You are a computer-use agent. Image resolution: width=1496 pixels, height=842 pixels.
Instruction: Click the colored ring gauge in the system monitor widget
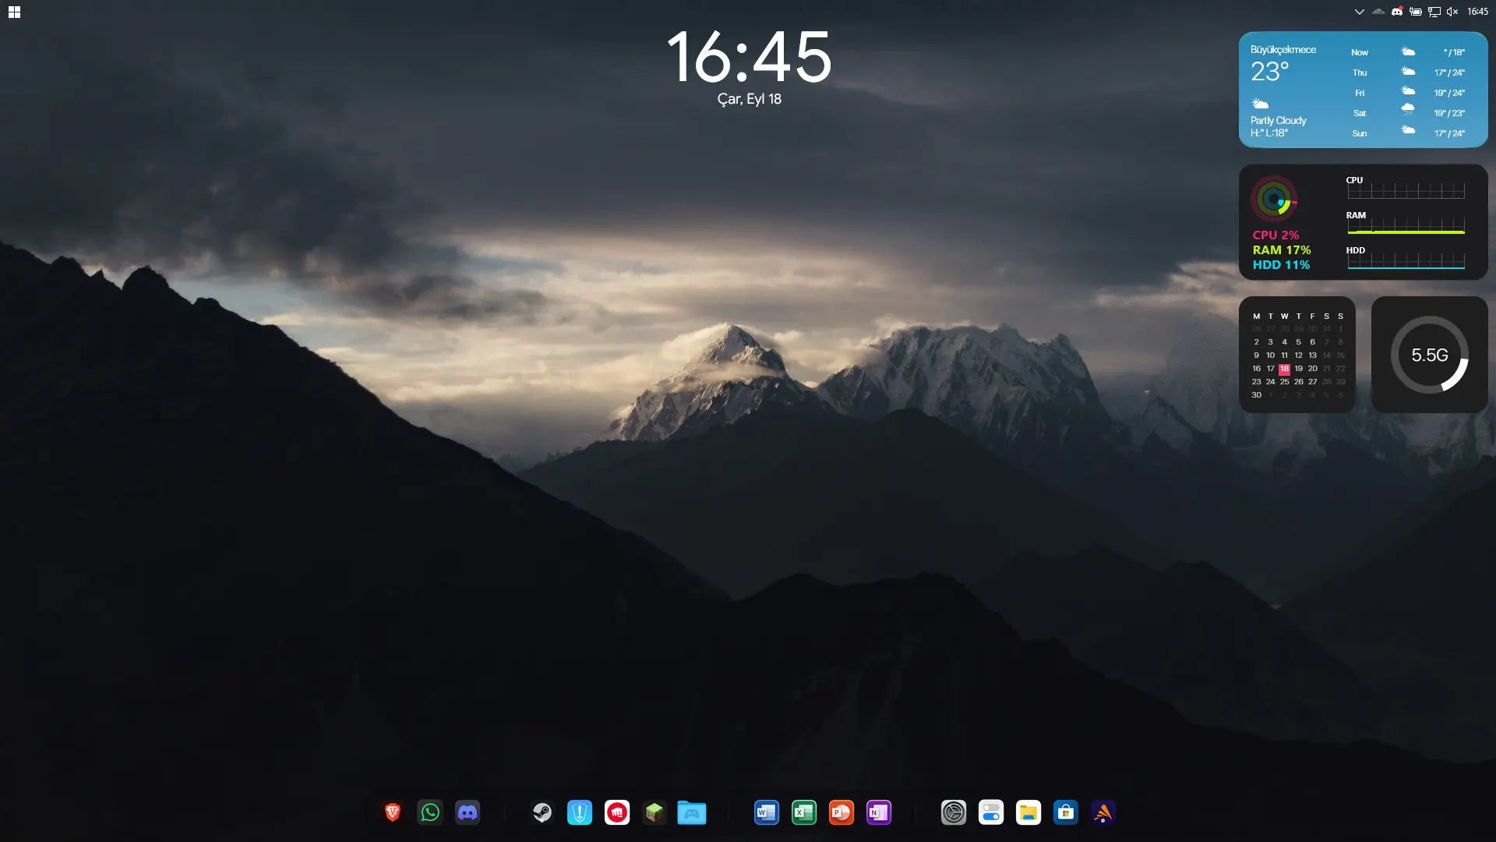[1274, 199]
